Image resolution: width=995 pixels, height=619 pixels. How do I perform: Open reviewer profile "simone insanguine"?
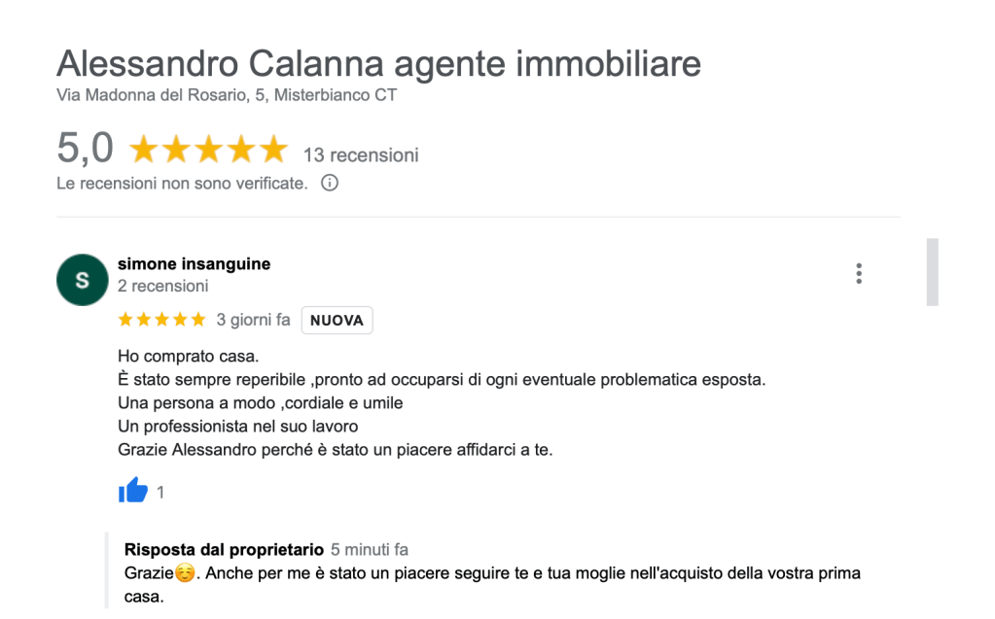tap(194, 263)
